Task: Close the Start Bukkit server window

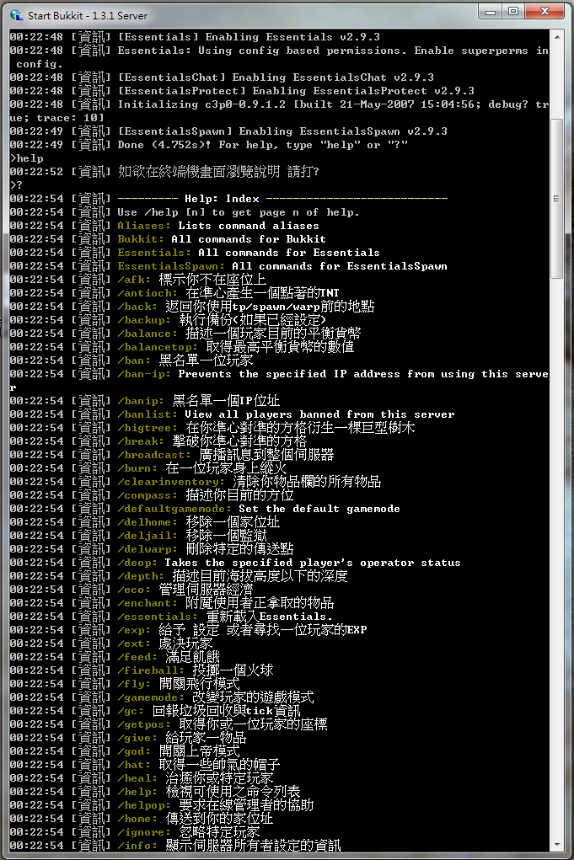Action: point(544,12)
